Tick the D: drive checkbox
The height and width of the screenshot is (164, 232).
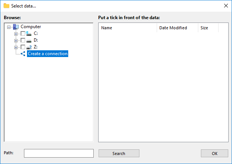click(23, 40)
